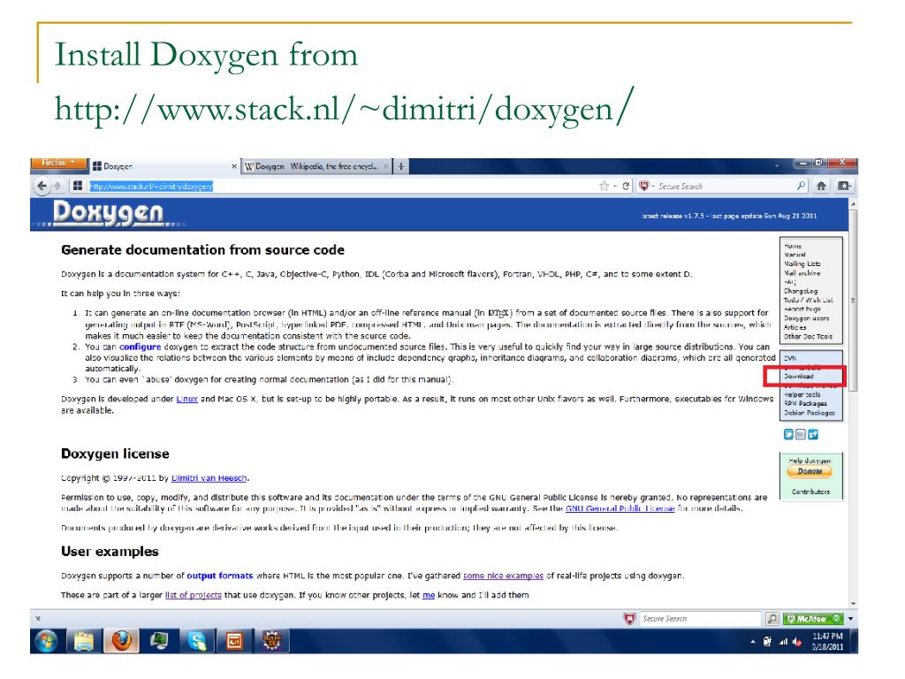Close the bottom add-on bar
The image size is (905, 679).
[38, 618]
